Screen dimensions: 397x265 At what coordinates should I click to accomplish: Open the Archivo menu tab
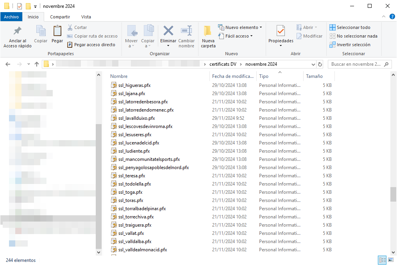coord(11,17)
